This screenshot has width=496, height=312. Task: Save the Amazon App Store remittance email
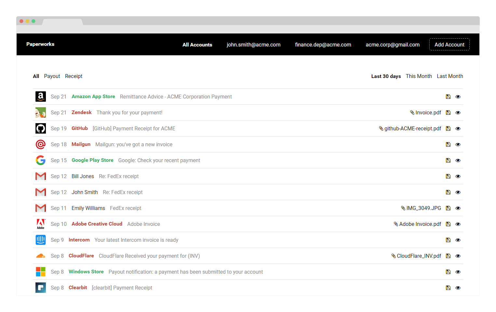coord(448,97)
